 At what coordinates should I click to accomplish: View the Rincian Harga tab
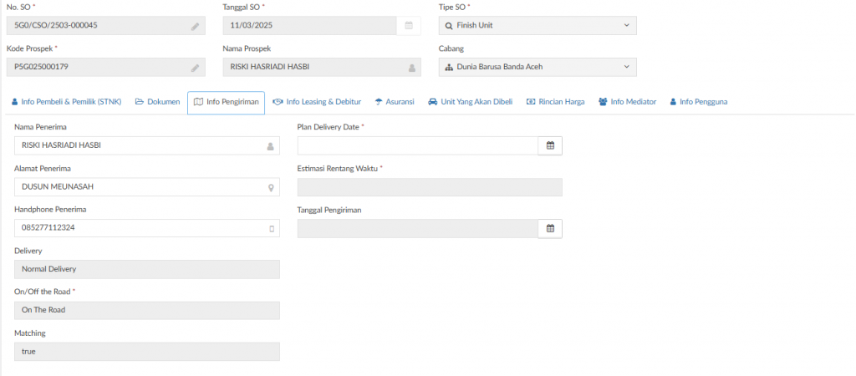(x=555, y=102)
